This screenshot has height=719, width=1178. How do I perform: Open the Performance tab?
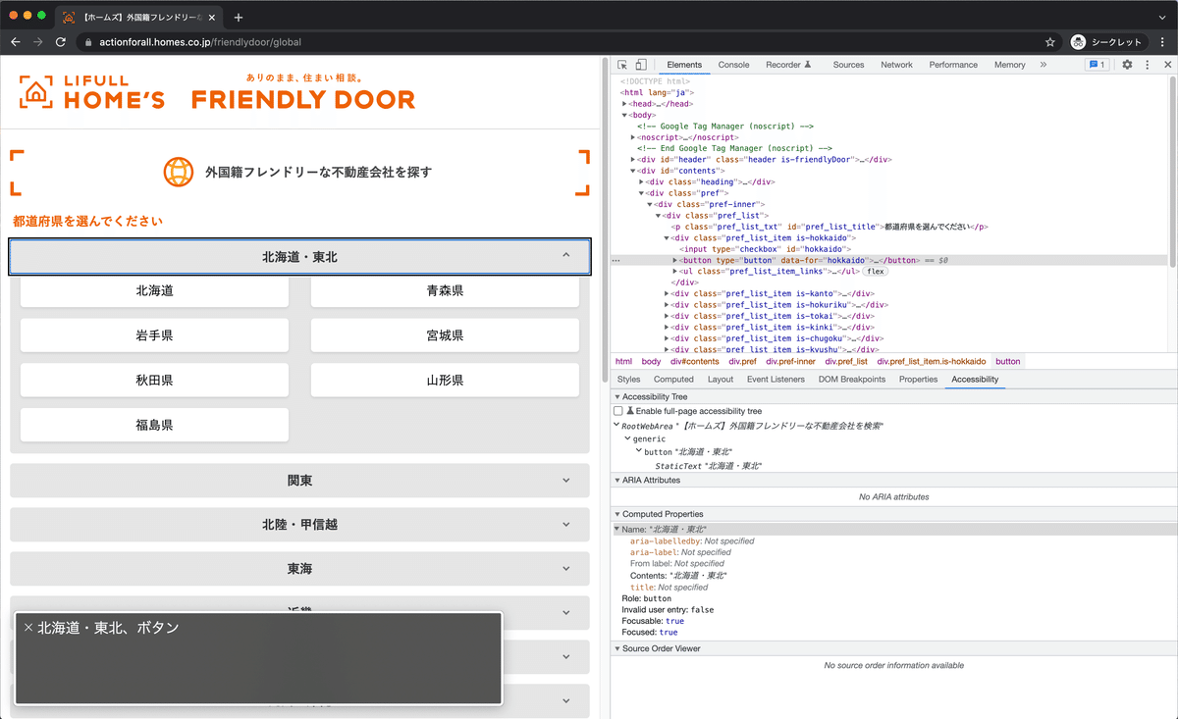point(953,65)
